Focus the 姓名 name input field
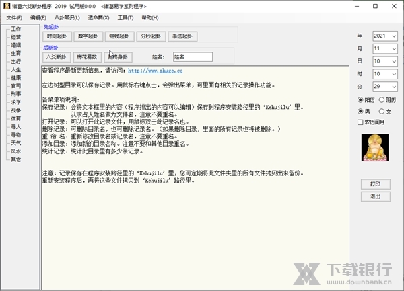Image resolution: width=404 pixels, height=291 pixels. [193, 57]
